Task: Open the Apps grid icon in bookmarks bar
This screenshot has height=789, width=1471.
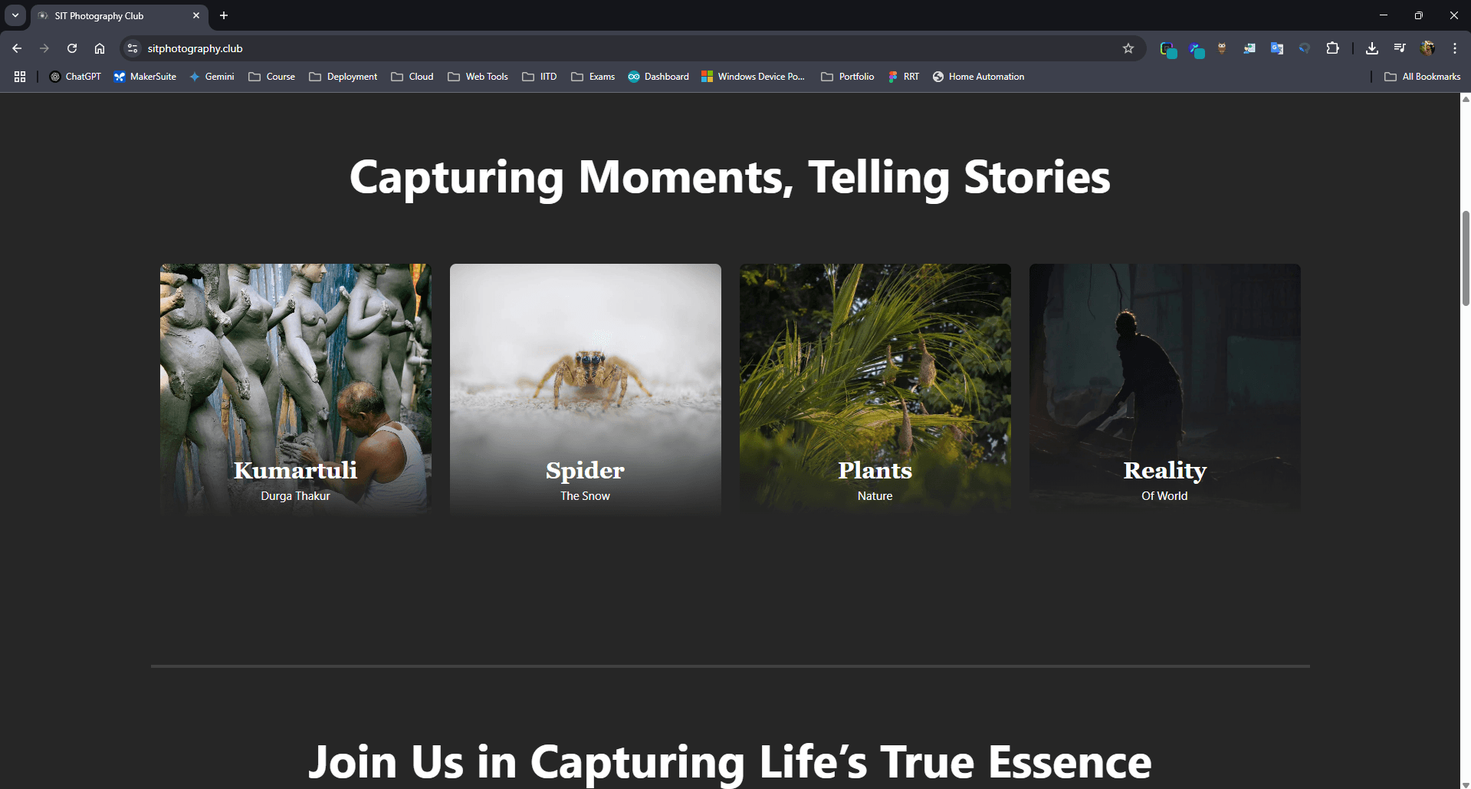Action: [x=20, y=77]
